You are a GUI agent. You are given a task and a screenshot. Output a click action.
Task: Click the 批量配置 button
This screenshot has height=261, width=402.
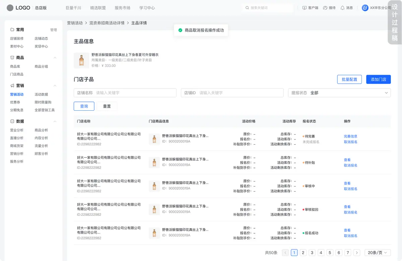[349, 80]
